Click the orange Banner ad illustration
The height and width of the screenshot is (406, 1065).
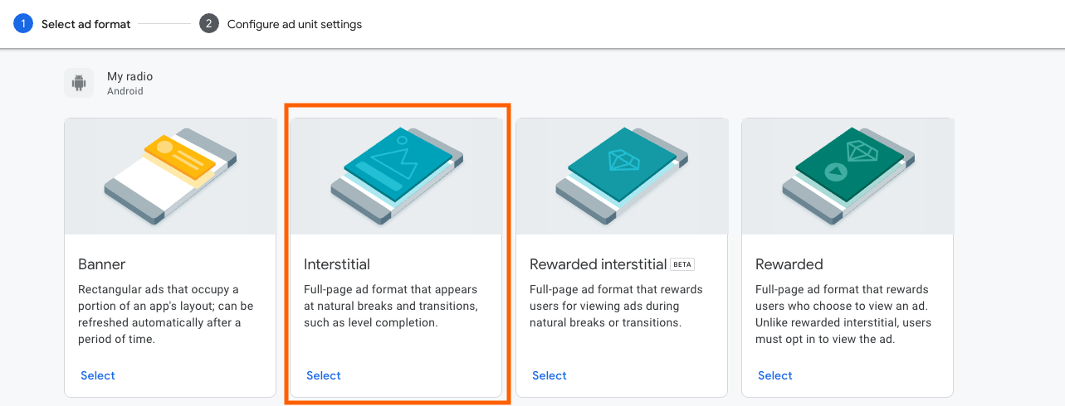pos(170,176)
